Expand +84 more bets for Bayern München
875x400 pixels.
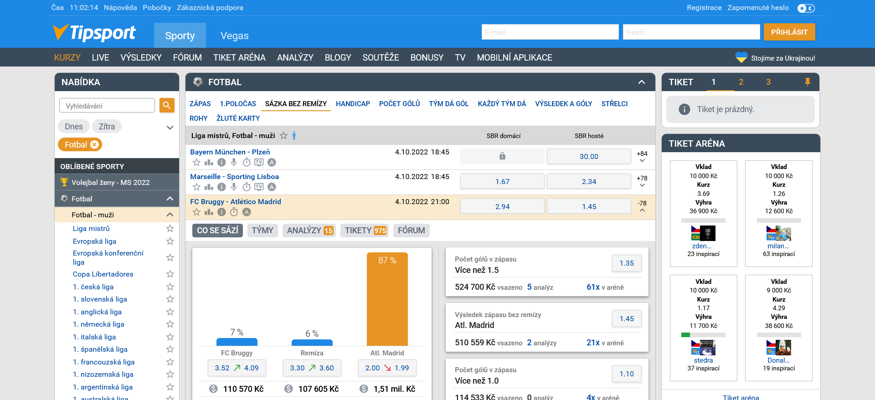[x=642, y=157]
